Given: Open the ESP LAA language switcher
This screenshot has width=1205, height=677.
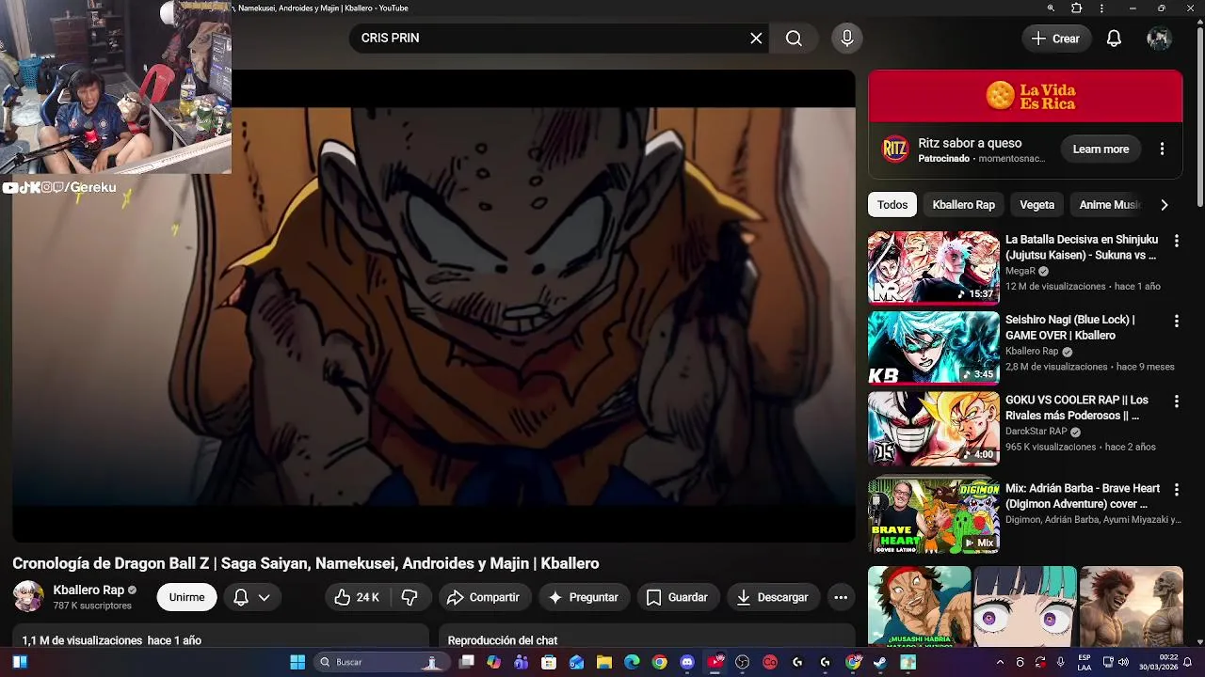Looking at the screenshot, I should pyautogui.click(x=1084, y=662).
